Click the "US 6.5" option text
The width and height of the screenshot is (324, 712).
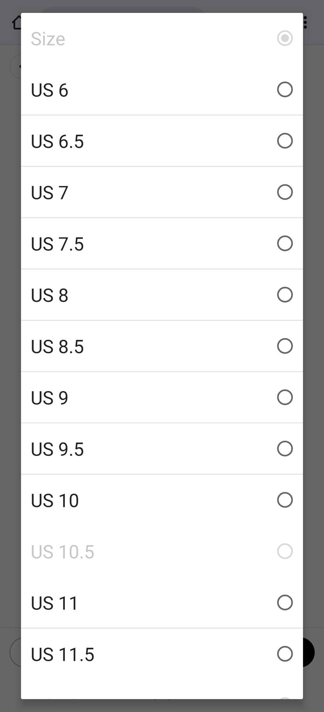[57, 141]
